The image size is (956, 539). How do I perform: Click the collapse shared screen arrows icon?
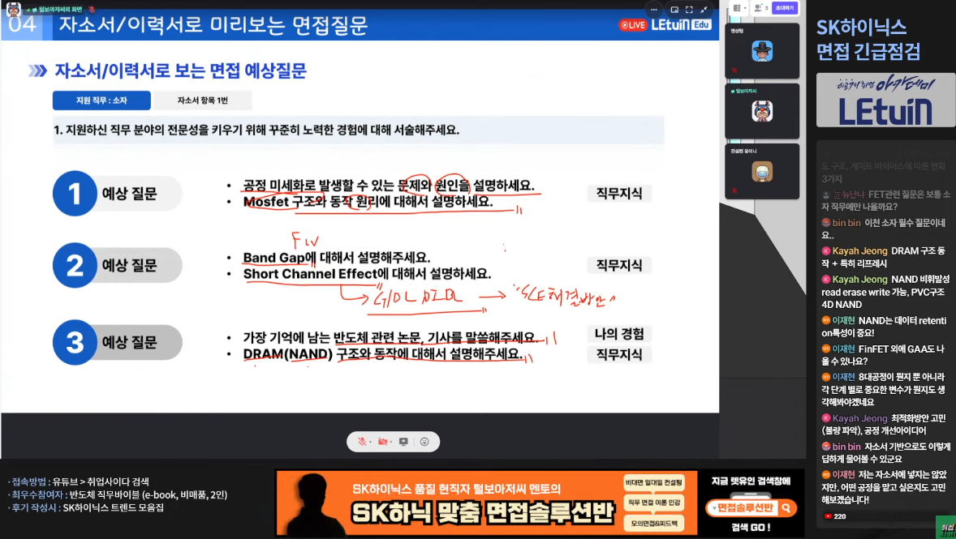click(706, 10)
